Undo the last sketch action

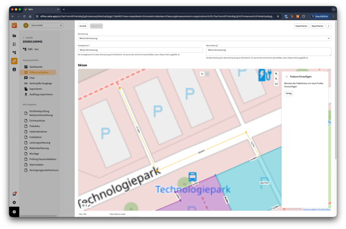click(202, 74)
